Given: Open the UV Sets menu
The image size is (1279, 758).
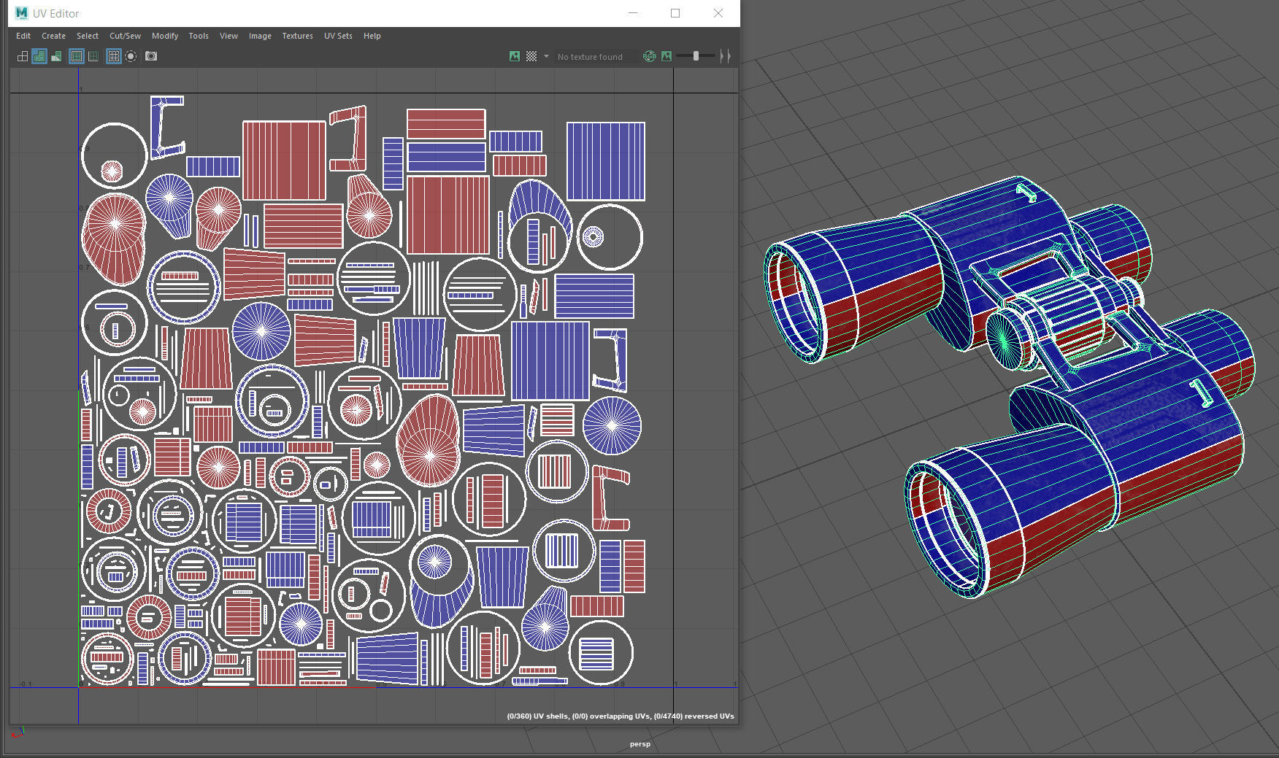Looking at the screenshot, I should click(x=337, y=36).
